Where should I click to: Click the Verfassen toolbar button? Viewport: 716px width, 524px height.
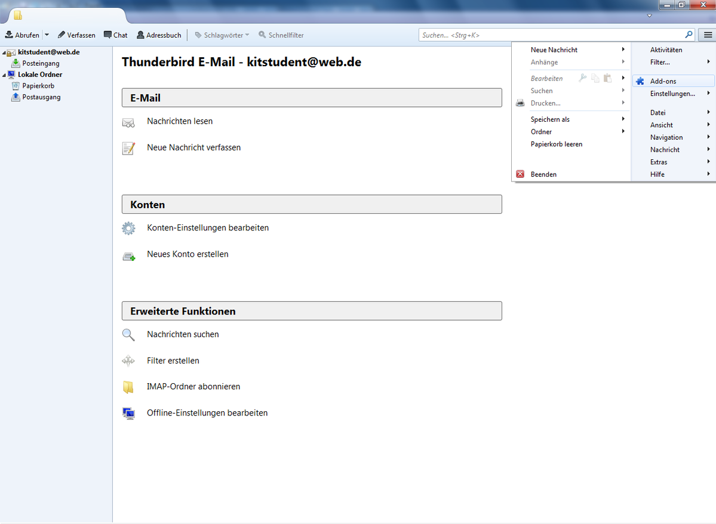coord(76,35)
